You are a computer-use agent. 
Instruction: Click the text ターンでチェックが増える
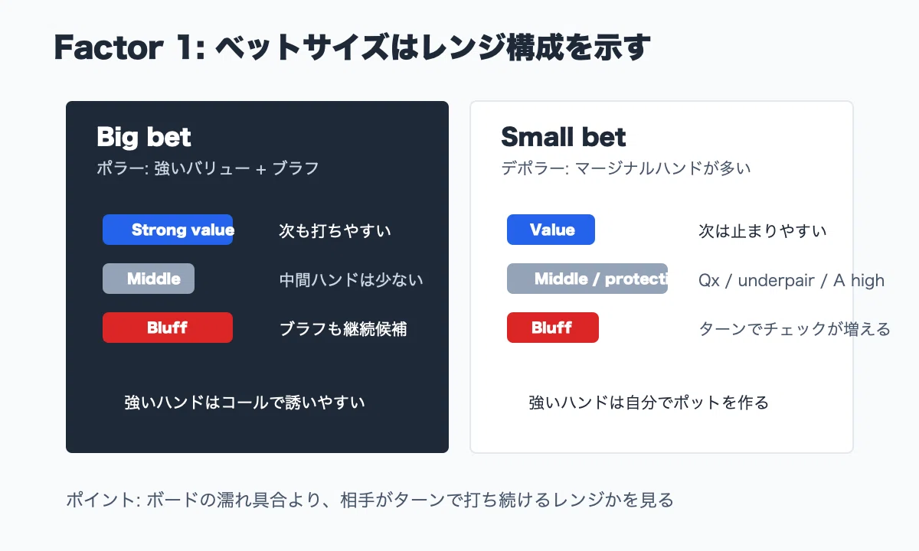[795, 328]
